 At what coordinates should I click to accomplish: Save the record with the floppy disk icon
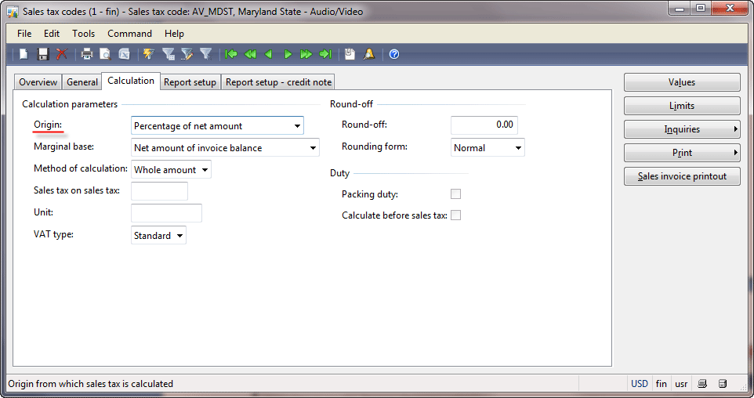pos(43,54)
